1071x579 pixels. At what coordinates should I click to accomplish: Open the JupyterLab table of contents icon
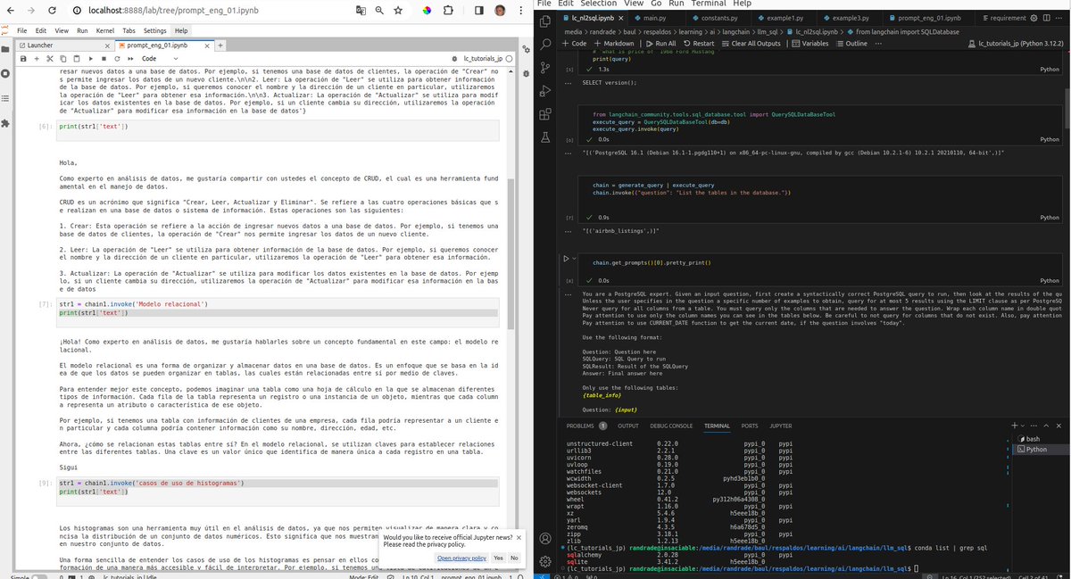6,97
